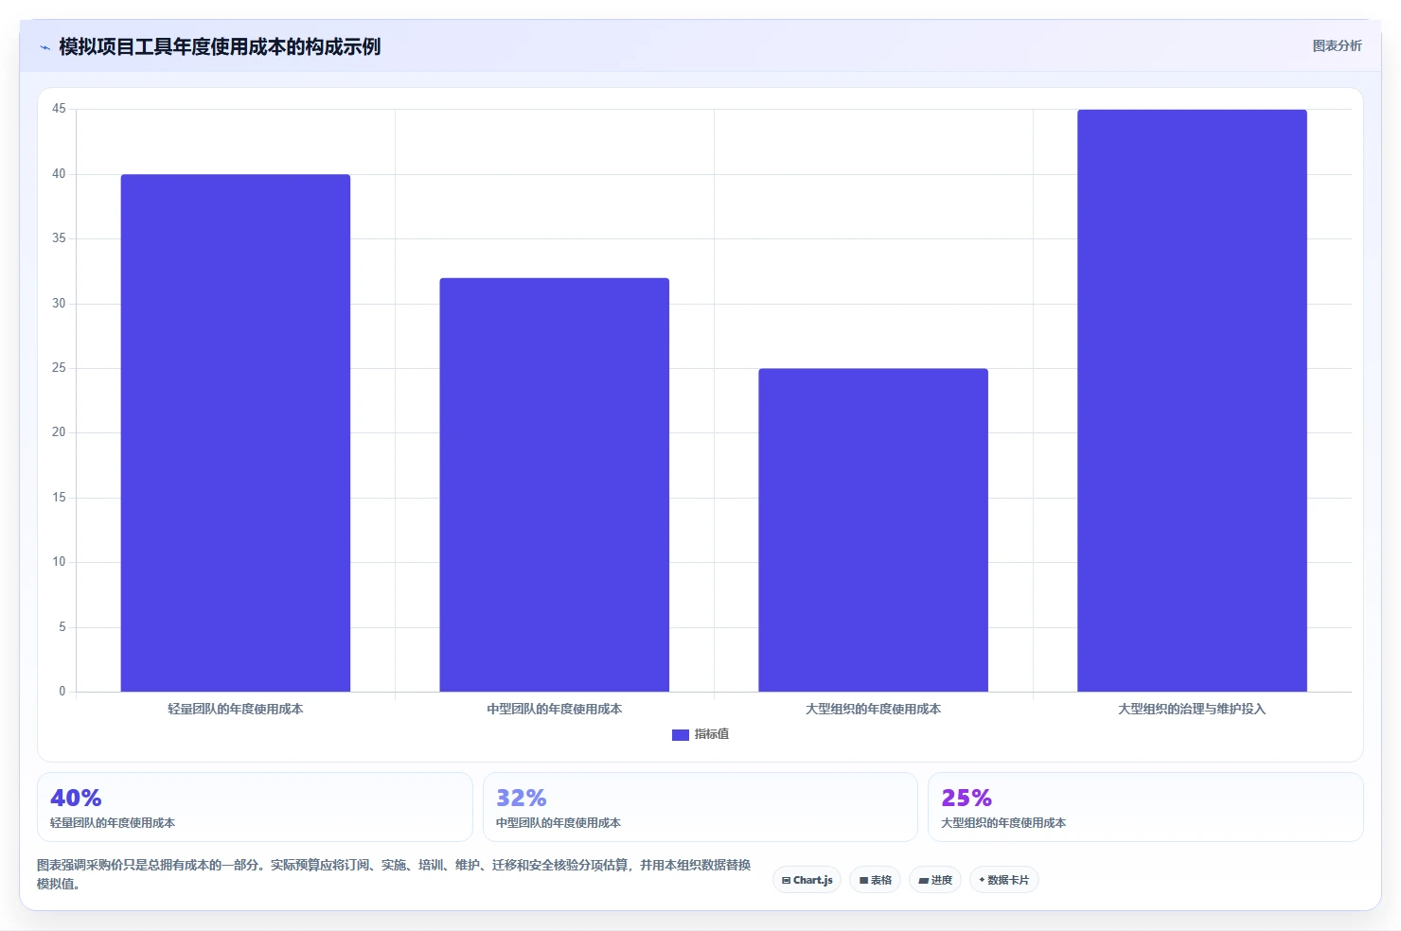1401x931 pixels.
Task: Select the 表格 tag
Action: pos(875,880)
